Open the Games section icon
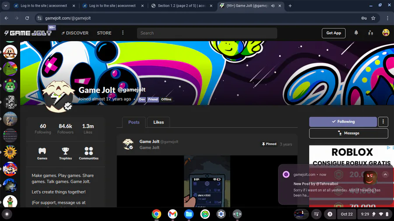The height and width of the screenshot is (221, 394). pyautogui.click(x=42, y=153)
